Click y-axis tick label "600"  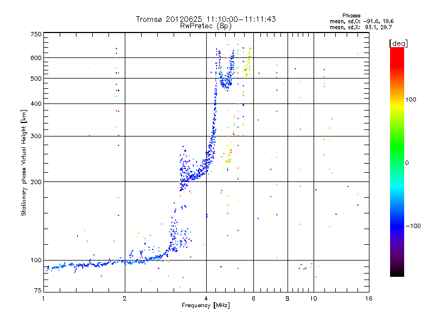[x=36, y=58]
